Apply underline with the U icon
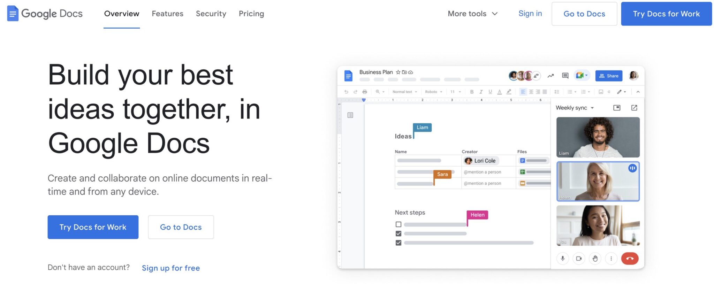 (490, 92)
